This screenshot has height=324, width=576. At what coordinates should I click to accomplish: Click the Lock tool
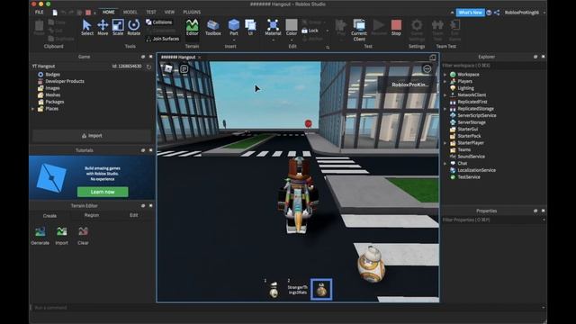point(310,31)
